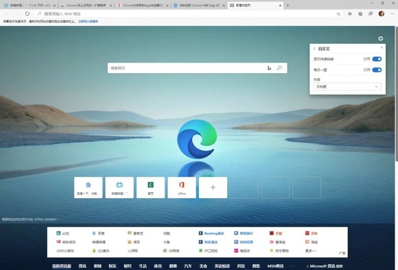Screen dimensions: 398x270
Task: Close the 自定义 customize panel
Action: click(382, 47)
